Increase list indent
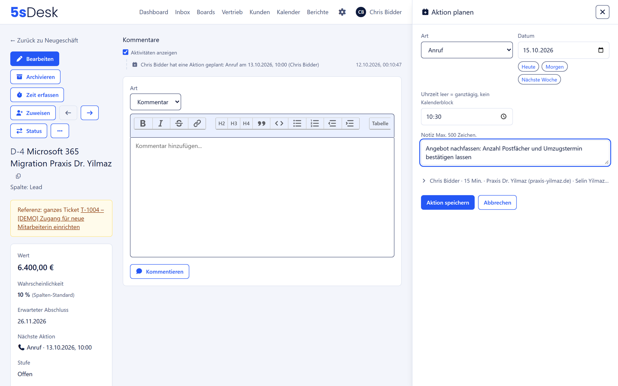 coord(350,124)
